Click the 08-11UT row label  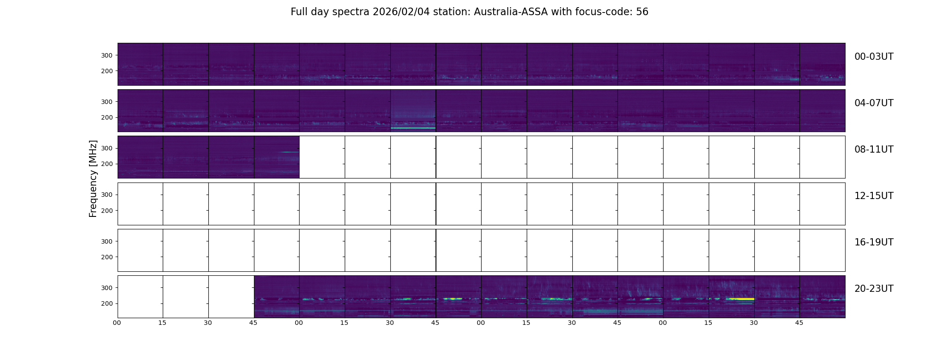click(874, 149)
